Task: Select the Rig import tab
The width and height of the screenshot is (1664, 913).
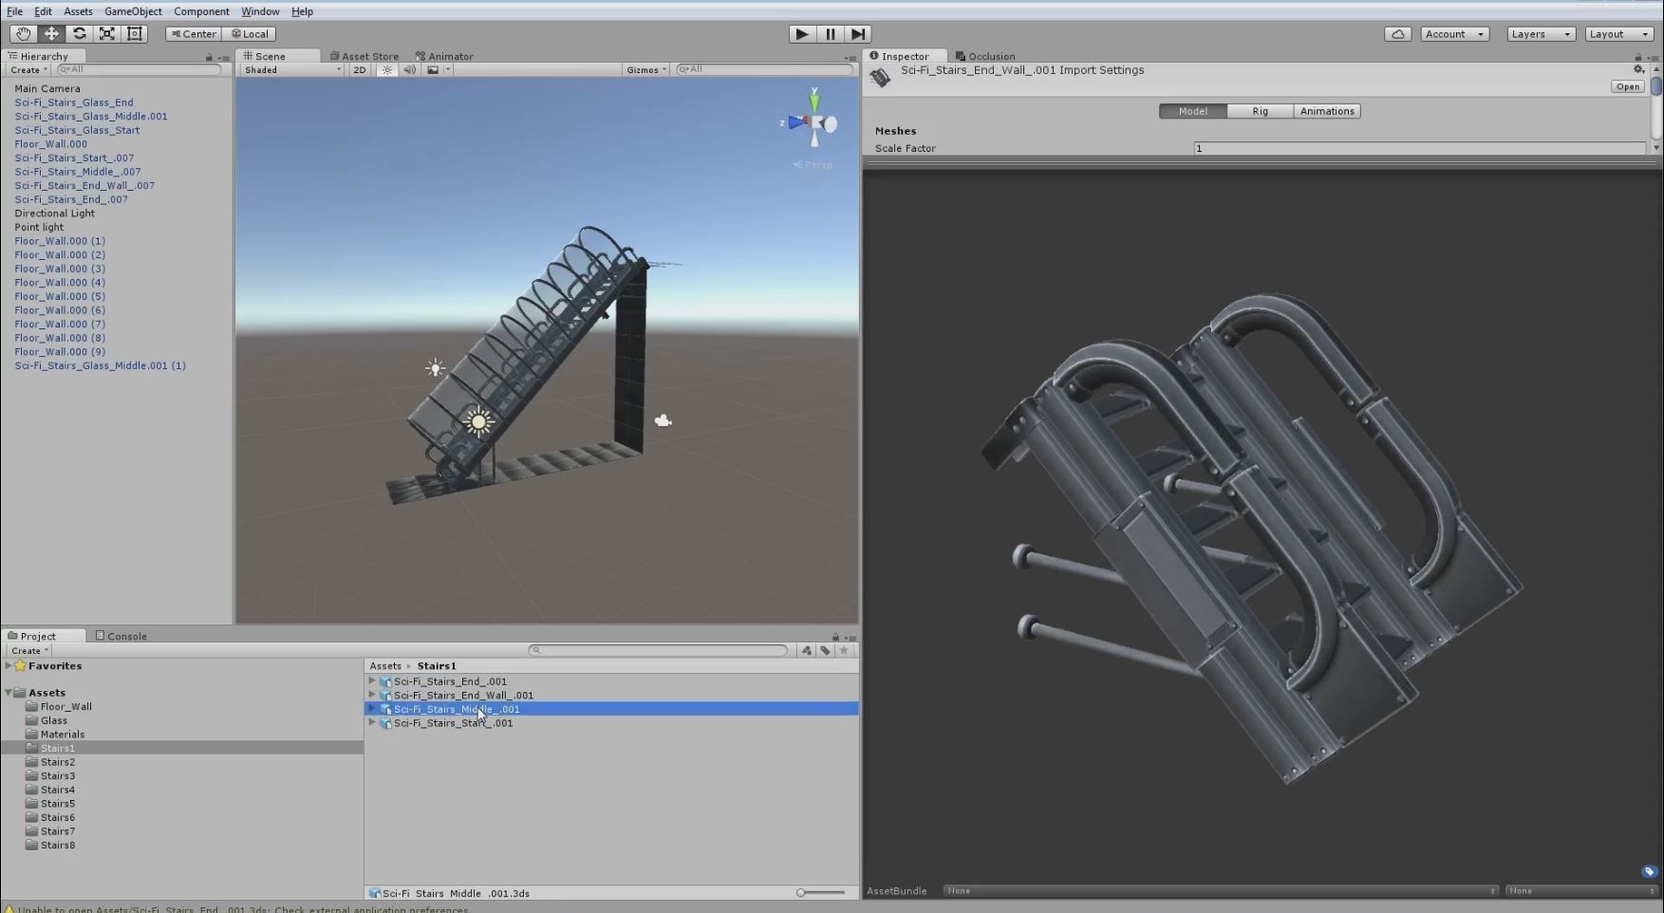Action: 1260,111
